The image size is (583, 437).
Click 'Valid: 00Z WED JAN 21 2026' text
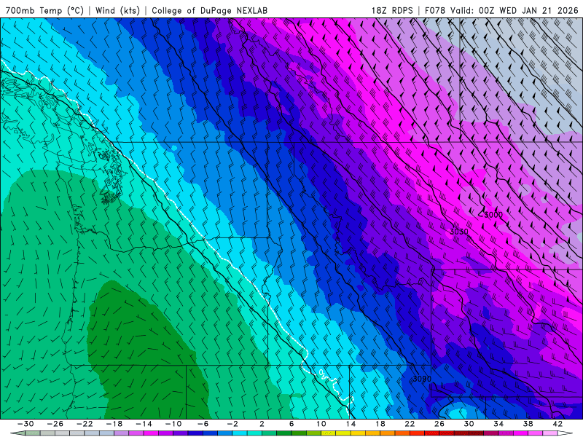(514, 10)
